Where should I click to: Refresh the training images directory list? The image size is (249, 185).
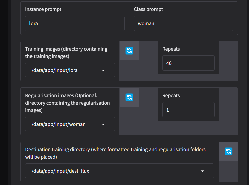click(129, 51)
